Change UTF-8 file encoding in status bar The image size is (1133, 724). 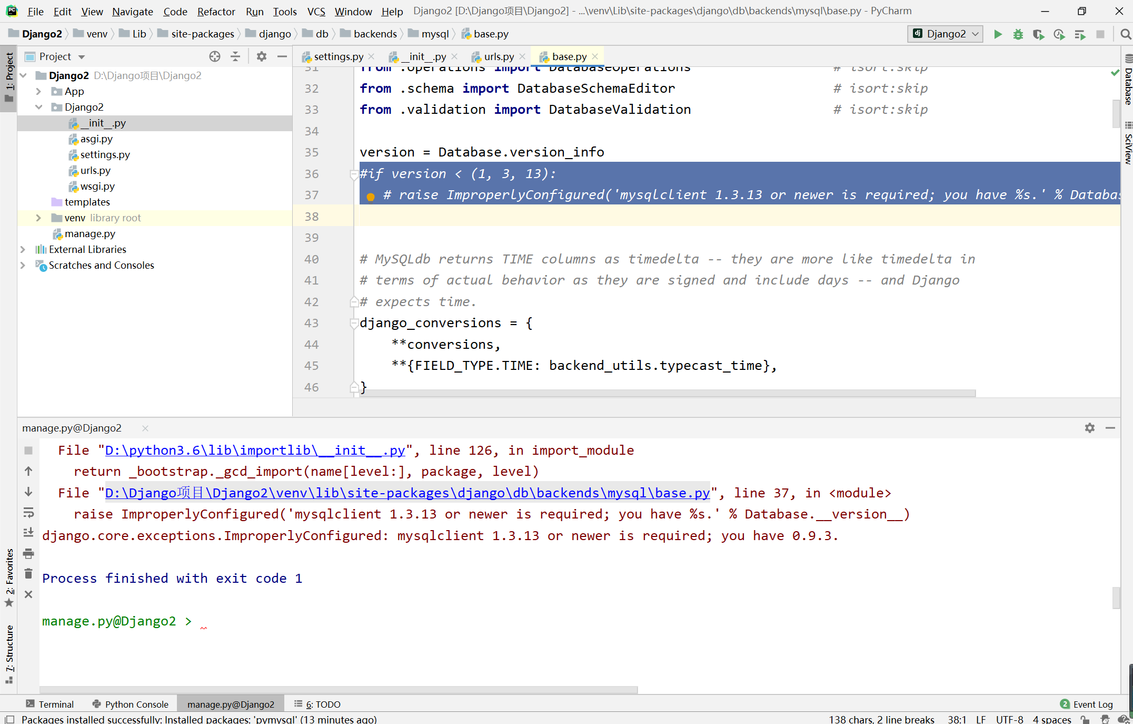[1009, 719]
